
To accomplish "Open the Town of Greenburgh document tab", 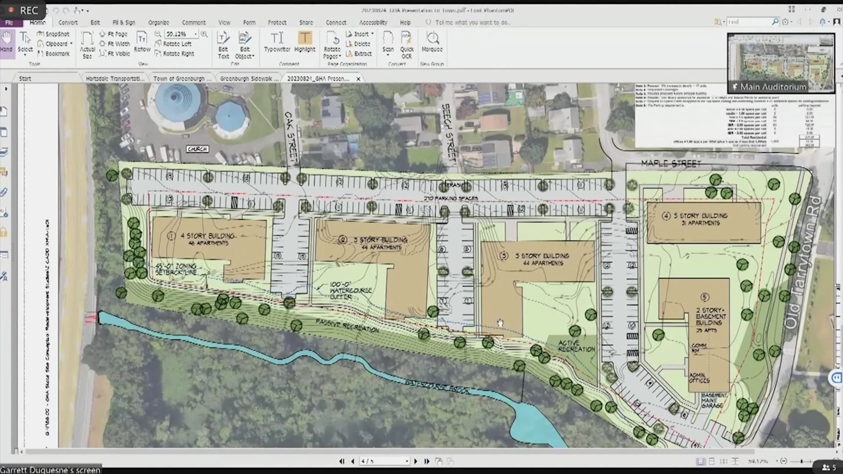I will pyautogui.click(x=181, y=79).
